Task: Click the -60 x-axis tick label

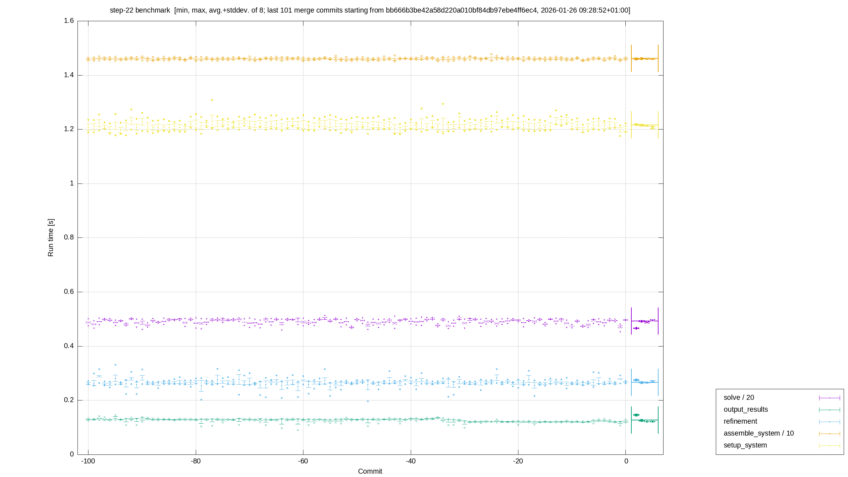Action: coord(303,461)
